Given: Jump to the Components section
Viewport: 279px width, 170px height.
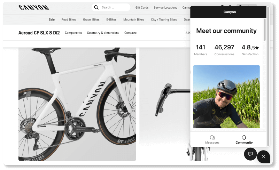Looking at the screenshot, I should tap(73, 33).
